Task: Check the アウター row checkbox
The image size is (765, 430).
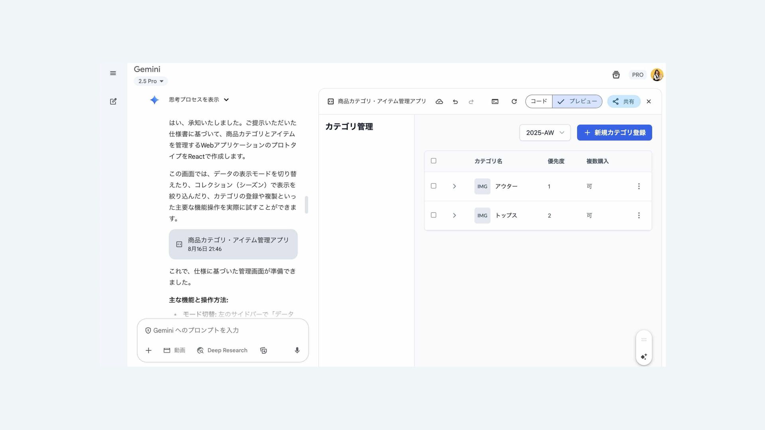Action: pos(433,186)
